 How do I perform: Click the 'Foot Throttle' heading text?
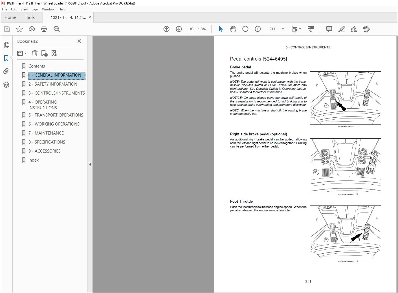tap(241, 201)
